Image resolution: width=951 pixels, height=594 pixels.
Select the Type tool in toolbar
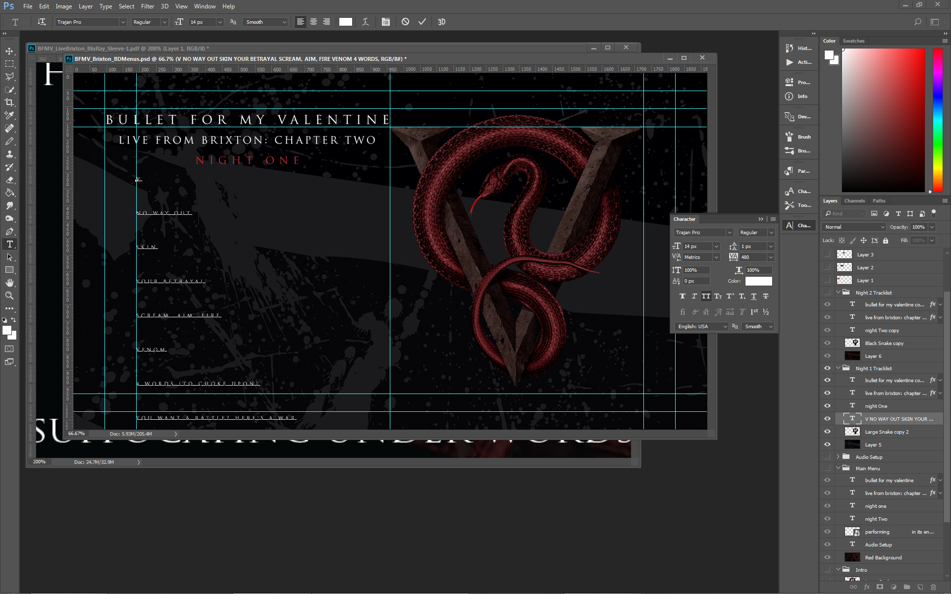click(9, 245)
